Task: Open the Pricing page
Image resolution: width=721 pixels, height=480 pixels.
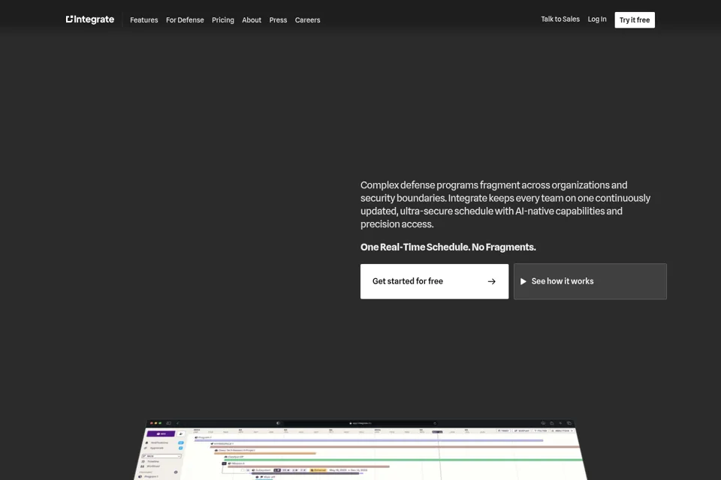Action: 223,19
